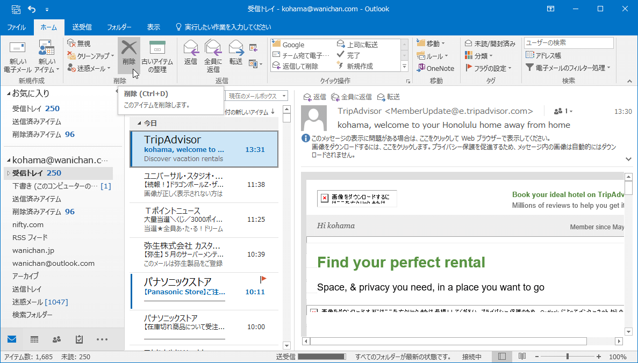The width and height of the screenshot is (638, 363).
Task: Click the Undo icon in title bar
Action: click(x=32, y=9)
